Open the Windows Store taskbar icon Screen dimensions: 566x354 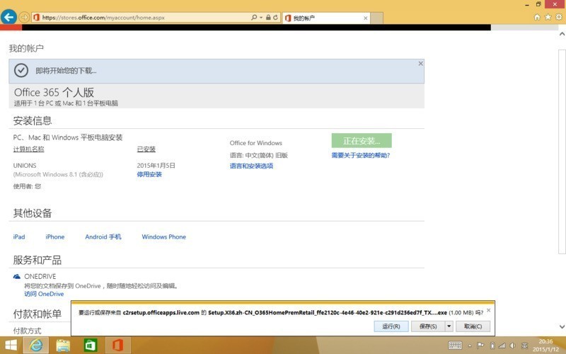click(x=91, y=346)
